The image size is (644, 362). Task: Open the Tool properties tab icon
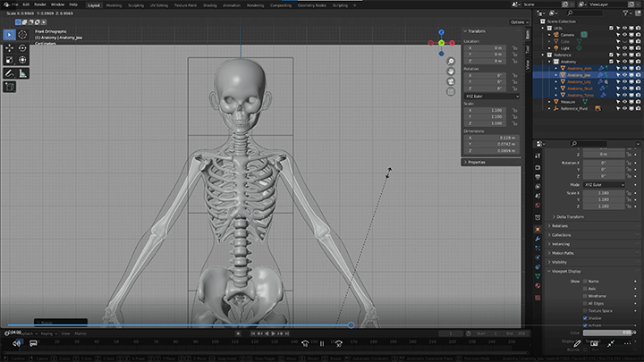pos(538,156)
